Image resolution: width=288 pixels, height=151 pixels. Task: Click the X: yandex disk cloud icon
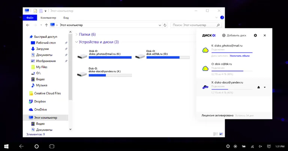(x=205, y=87)
